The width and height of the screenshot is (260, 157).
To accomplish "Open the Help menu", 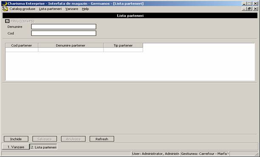I will (85, 9).
